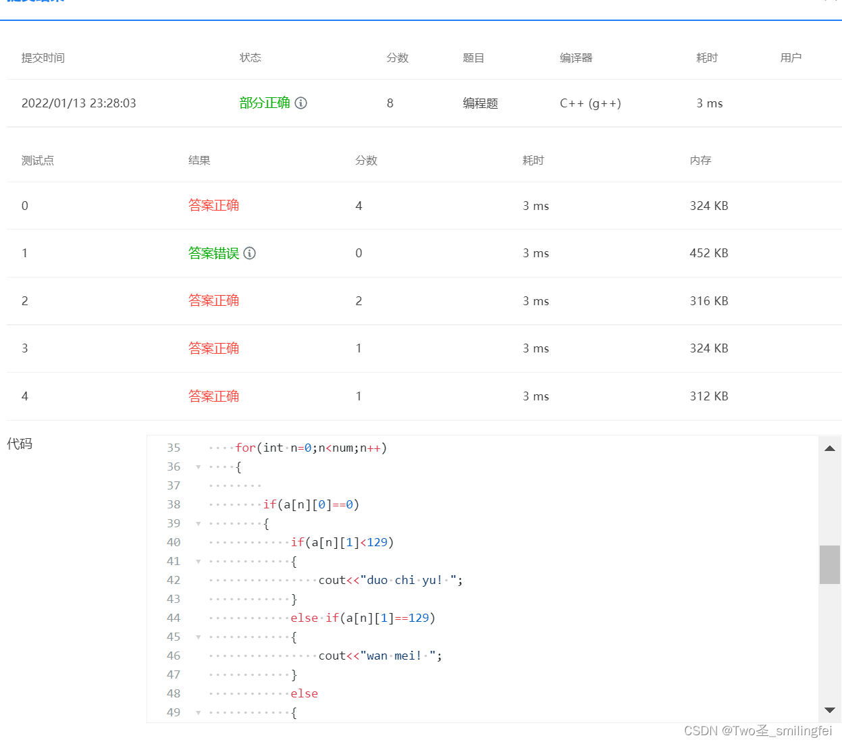Click the 测试点 column header

(x=38, y=161)
